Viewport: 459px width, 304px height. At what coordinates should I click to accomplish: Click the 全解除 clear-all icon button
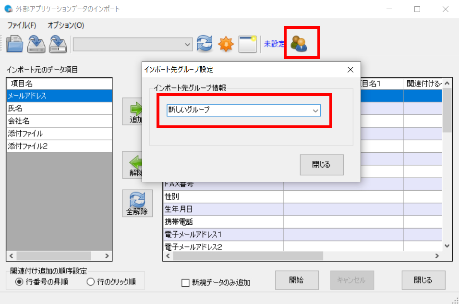[137, 203]
